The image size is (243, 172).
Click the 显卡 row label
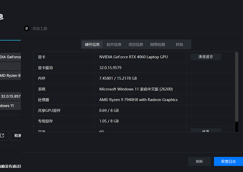(x=42, y=57)
